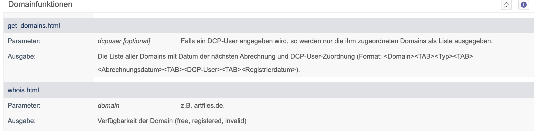539x131 pixels.
Task: Open the blue info icon
Action: (x=524, y=5)
